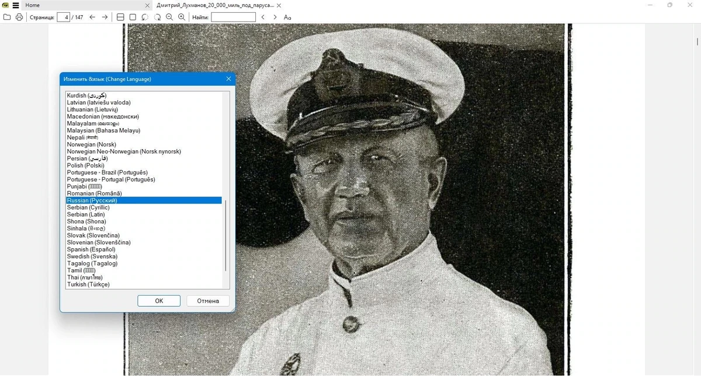Select highlighted Russian (Русский) entry

point(144,201)
